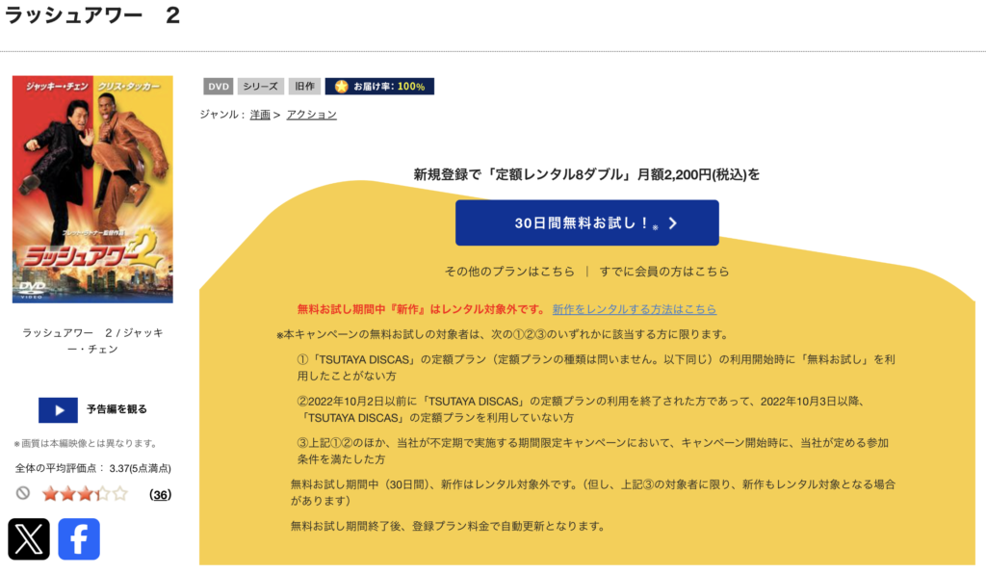Click the Rush Hour 2 DVD cover
The height and width of the screenshot is (574, 986).
92,189
